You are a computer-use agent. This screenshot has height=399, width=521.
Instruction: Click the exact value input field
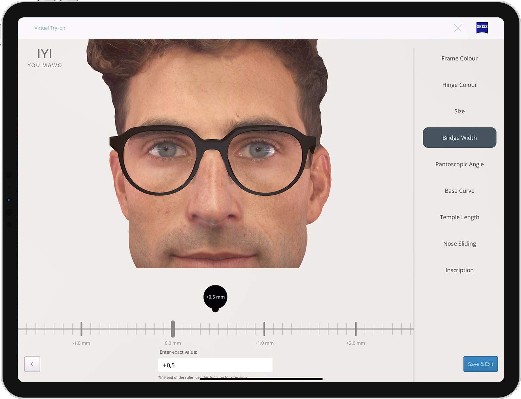coord(215,365)
